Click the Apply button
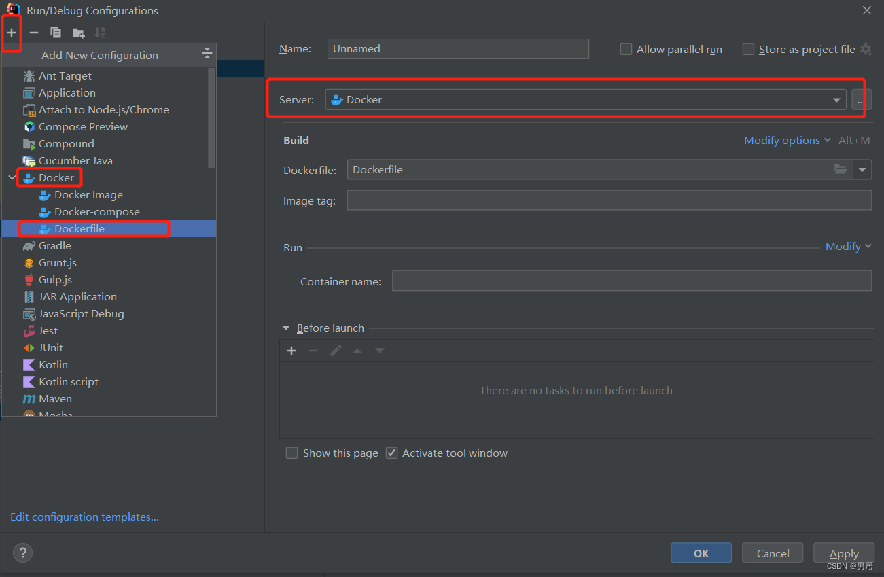This screenshot has height=577, width=884. point(844,553)
